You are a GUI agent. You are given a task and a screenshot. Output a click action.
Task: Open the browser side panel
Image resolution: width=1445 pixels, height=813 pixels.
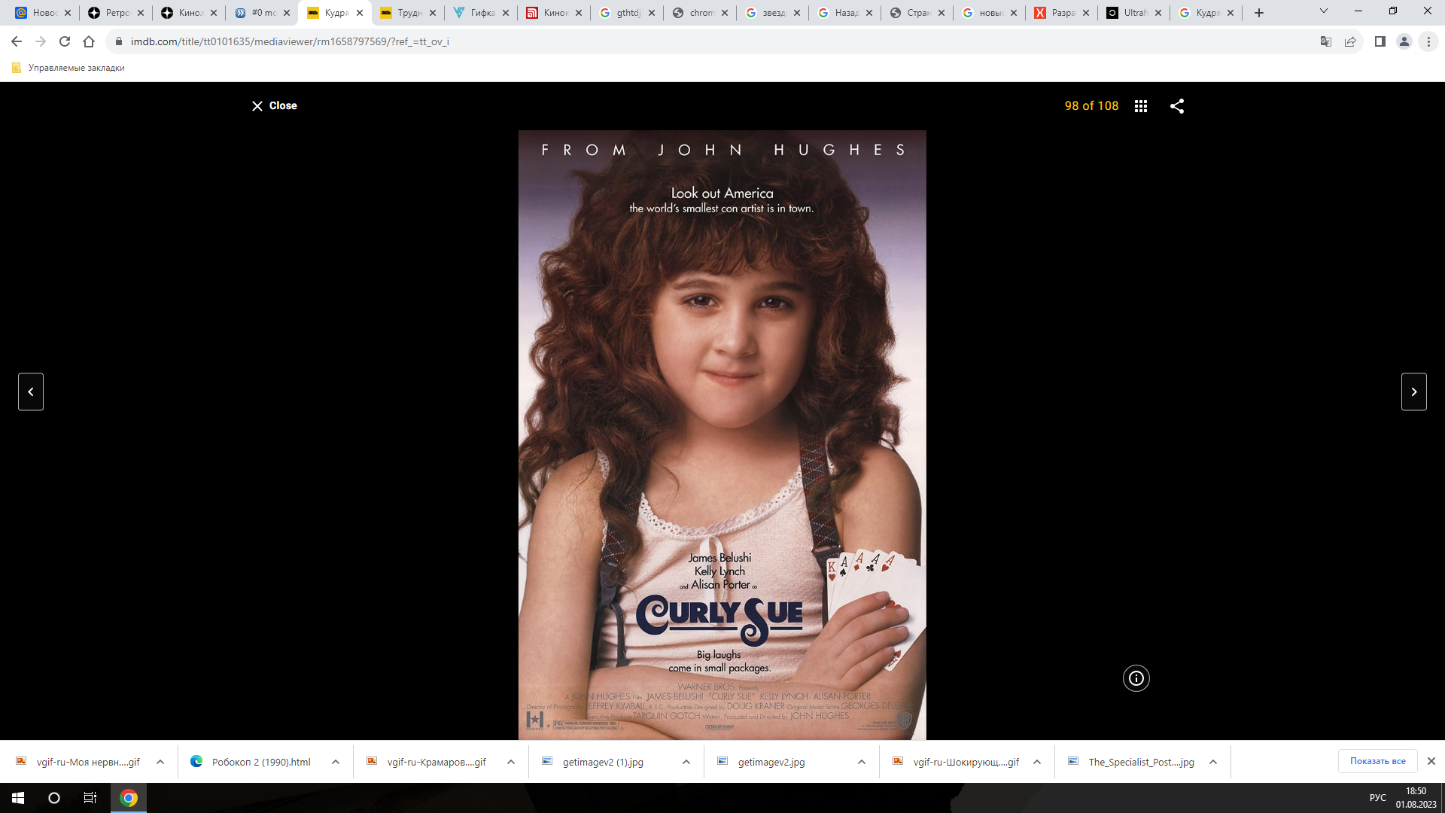[x=1380, y=41]
